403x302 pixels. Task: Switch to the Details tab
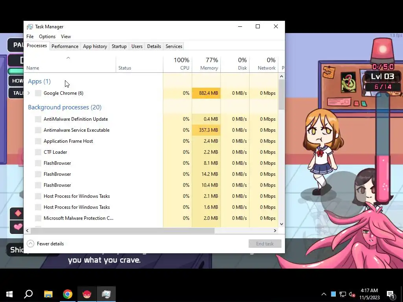(x=154, y=46)
